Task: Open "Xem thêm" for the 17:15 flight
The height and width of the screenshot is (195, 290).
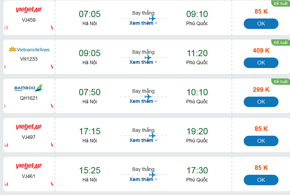Action: click(x=143, y=141)
